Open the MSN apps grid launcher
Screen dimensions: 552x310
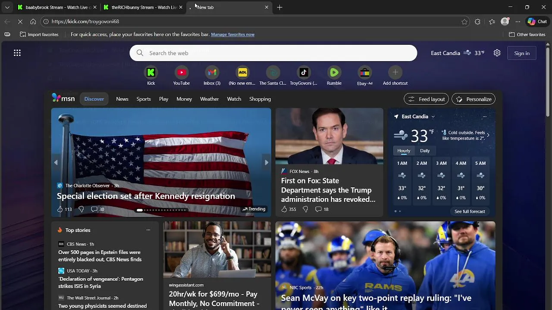point(17,53)
